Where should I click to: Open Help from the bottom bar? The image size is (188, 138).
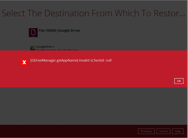point(178,131)
